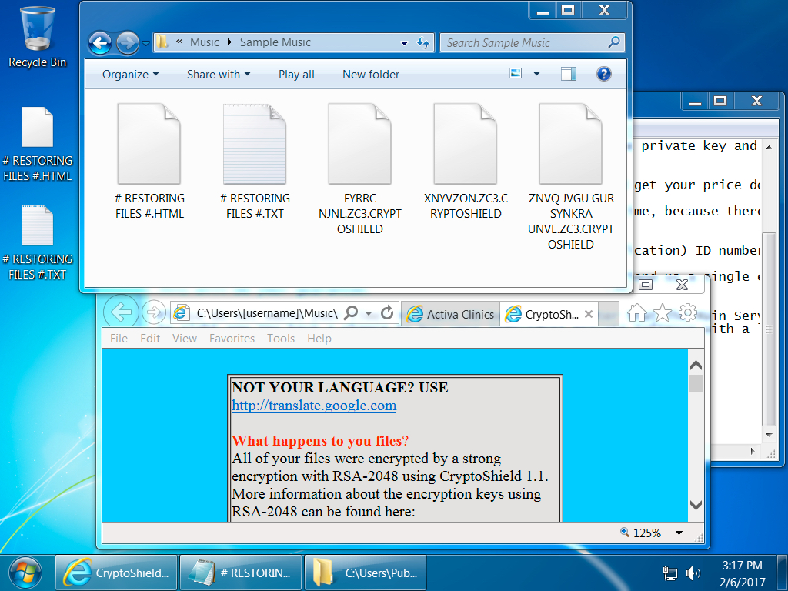The width and height of the screenshot is (788, 591).
Task: Expand the Organize dropdown menu
Action: tap(130, 75)
